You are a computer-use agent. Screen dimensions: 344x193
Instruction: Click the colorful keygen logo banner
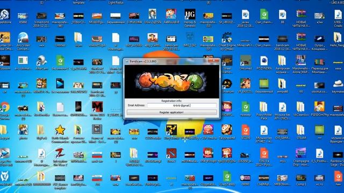coord(172,81)
